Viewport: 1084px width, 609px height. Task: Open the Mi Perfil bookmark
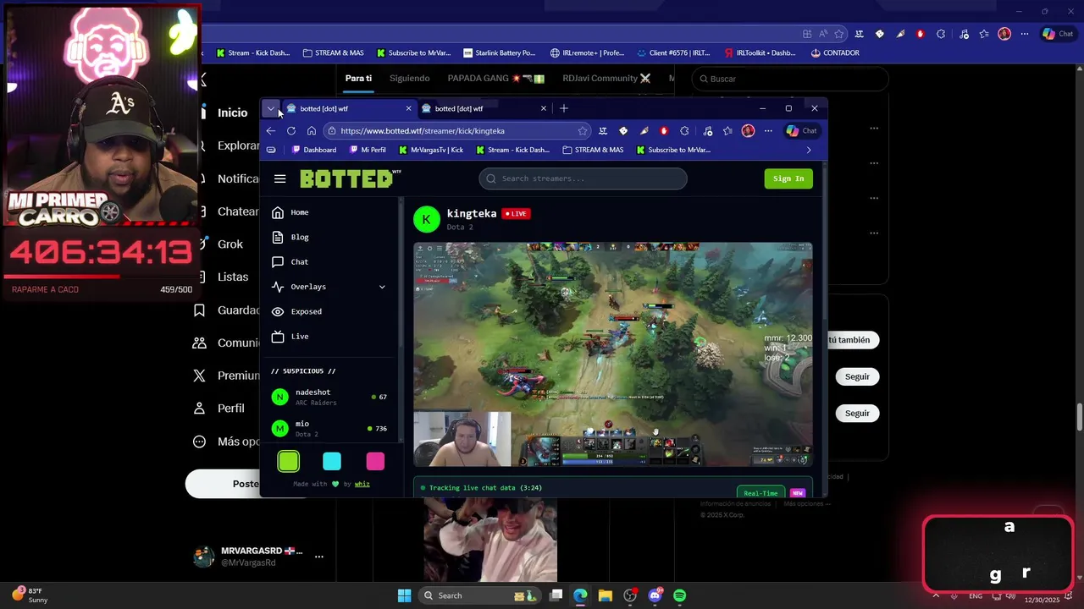(366, 150)
